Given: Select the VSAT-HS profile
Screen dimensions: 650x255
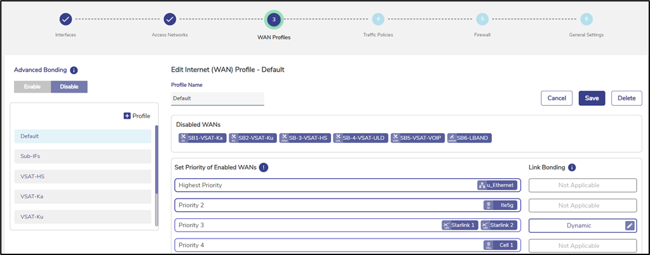Looking at the screenshot, I should [83, 176].
